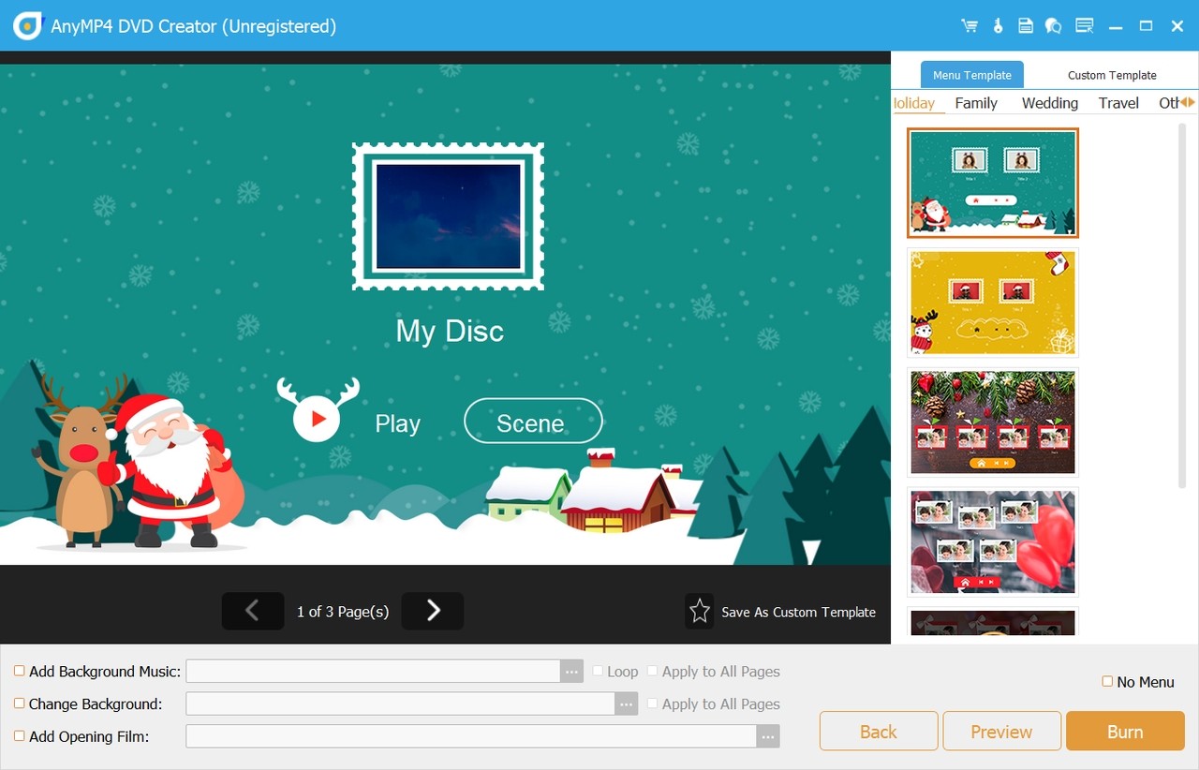The height and width of the screenshot is (770, 1199).
Task: Click the Scene button on the menu
Action: pyautogui.click(x=533, y=421)
